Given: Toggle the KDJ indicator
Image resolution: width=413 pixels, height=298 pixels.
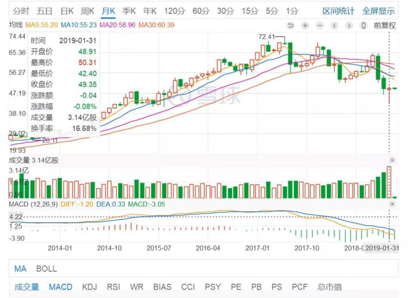Looking at the screenshot, I should (x=89, y=287).
